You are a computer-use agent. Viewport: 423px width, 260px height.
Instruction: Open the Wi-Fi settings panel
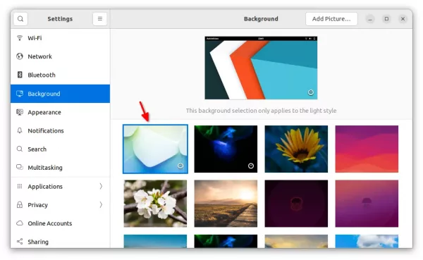click(60, 38)
